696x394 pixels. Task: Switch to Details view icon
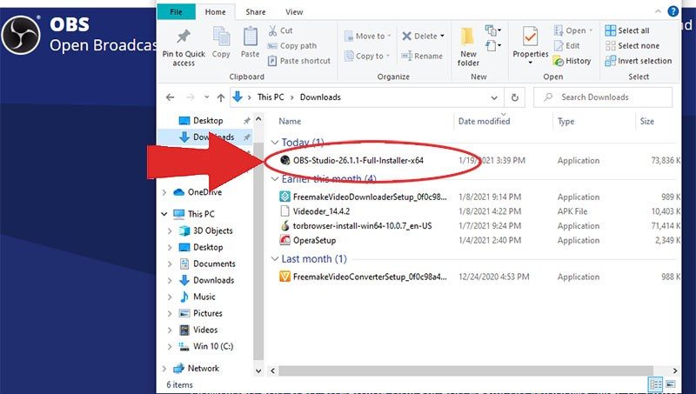click(x=655, y=384)
